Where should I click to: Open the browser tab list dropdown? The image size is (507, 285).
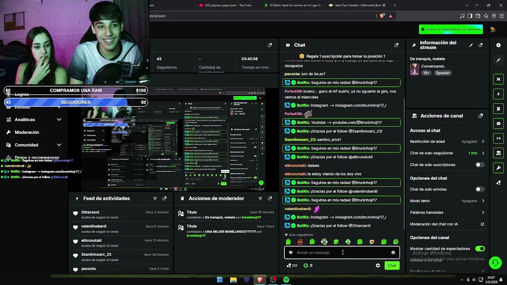click(467, 5)
